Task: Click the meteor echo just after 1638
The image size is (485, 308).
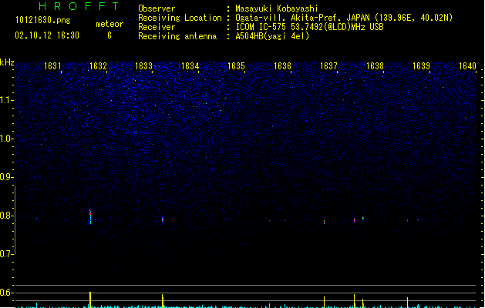Action: [x=408, y=220]
